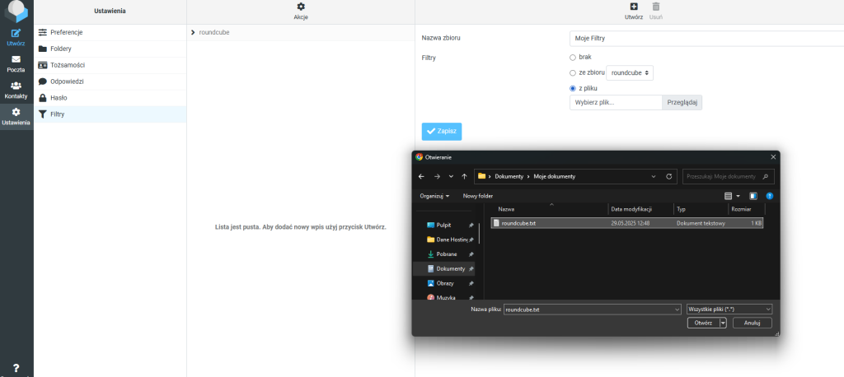Click Nowy folder button
The width and height of the screenshot is (844, 377).
[478, 196]
